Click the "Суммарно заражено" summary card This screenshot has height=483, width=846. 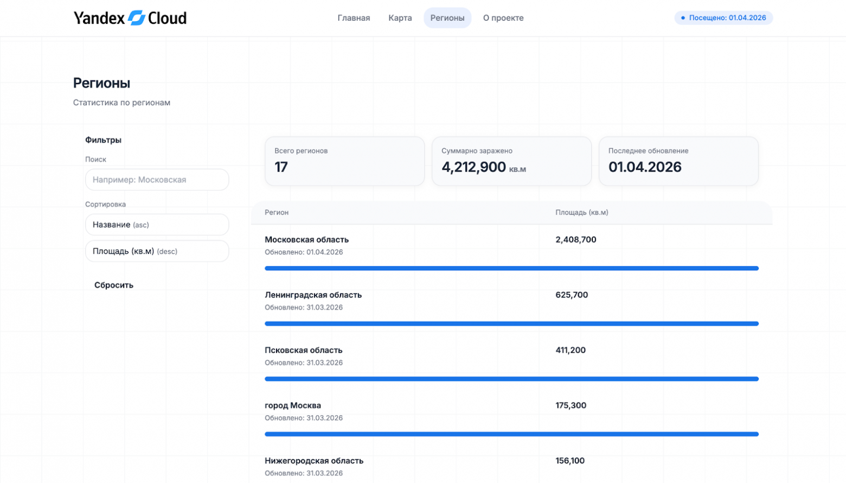coord(511,161)
